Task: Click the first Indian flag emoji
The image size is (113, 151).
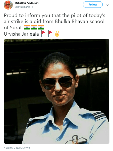Action: pyautogui.click(x=27, y=27)
